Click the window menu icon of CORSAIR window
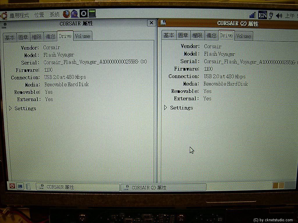 [5, 25]
